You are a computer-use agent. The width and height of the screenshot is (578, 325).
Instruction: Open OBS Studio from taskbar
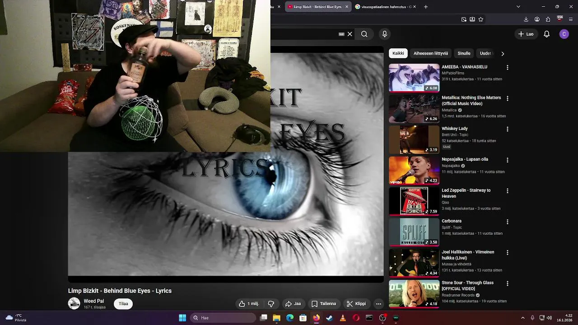383,318
